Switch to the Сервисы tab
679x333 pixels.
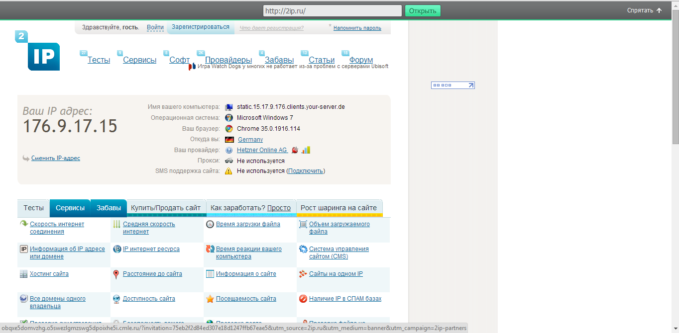(70, 208)
